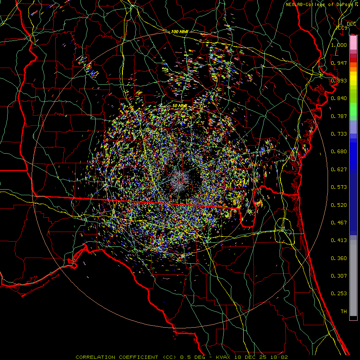Pick the lavender segment of the color bar

(353, 127)
